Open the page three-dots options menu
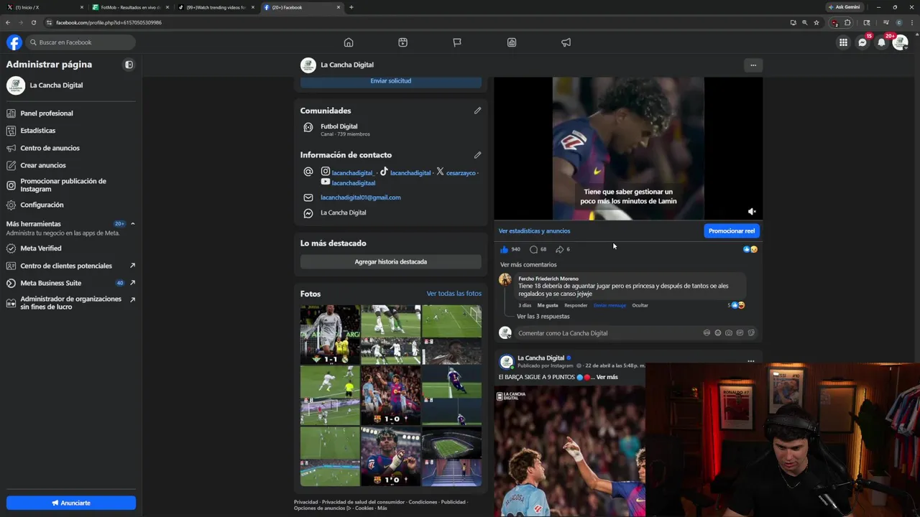 pos(753,65)
